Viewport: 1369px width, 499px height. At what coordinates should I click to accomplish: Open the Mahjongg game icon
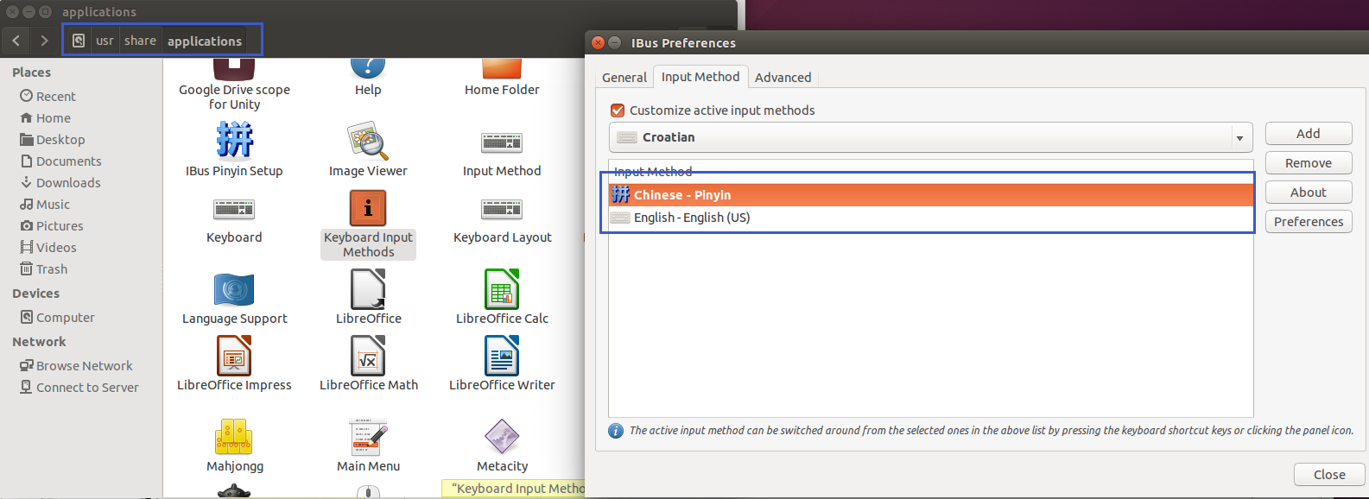pos(234,437)
